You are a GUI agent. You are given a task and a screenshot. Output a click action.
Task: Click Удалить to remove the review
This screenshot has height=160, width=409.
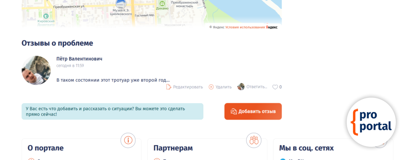[223, 87]
